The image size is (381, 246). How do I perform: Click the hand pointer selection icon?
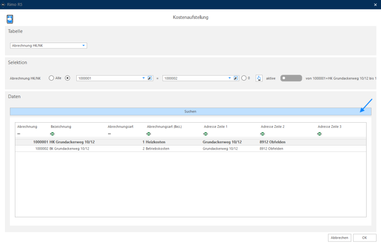[259, 78]
